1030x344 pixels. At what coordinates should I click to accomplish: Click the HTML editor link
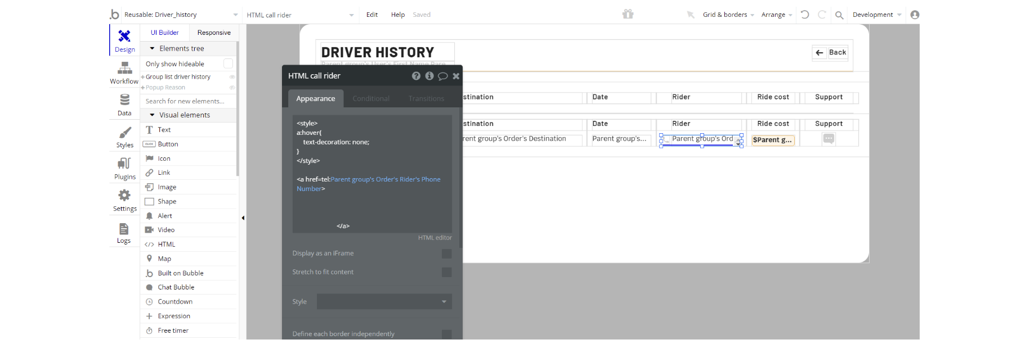(x=435, y=238)
